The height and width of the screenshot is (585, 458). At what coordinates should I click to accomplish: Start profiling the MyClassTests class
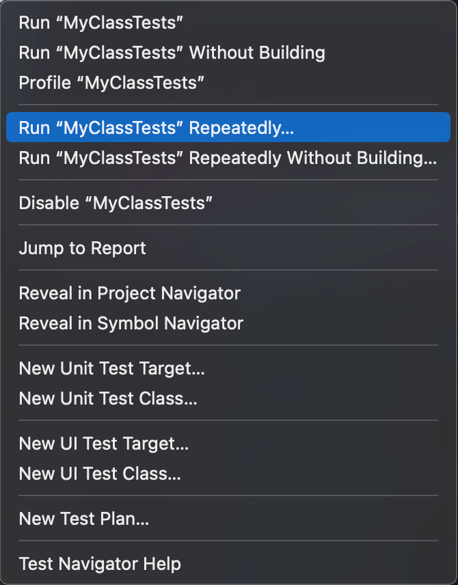click(x=112, y=83)
